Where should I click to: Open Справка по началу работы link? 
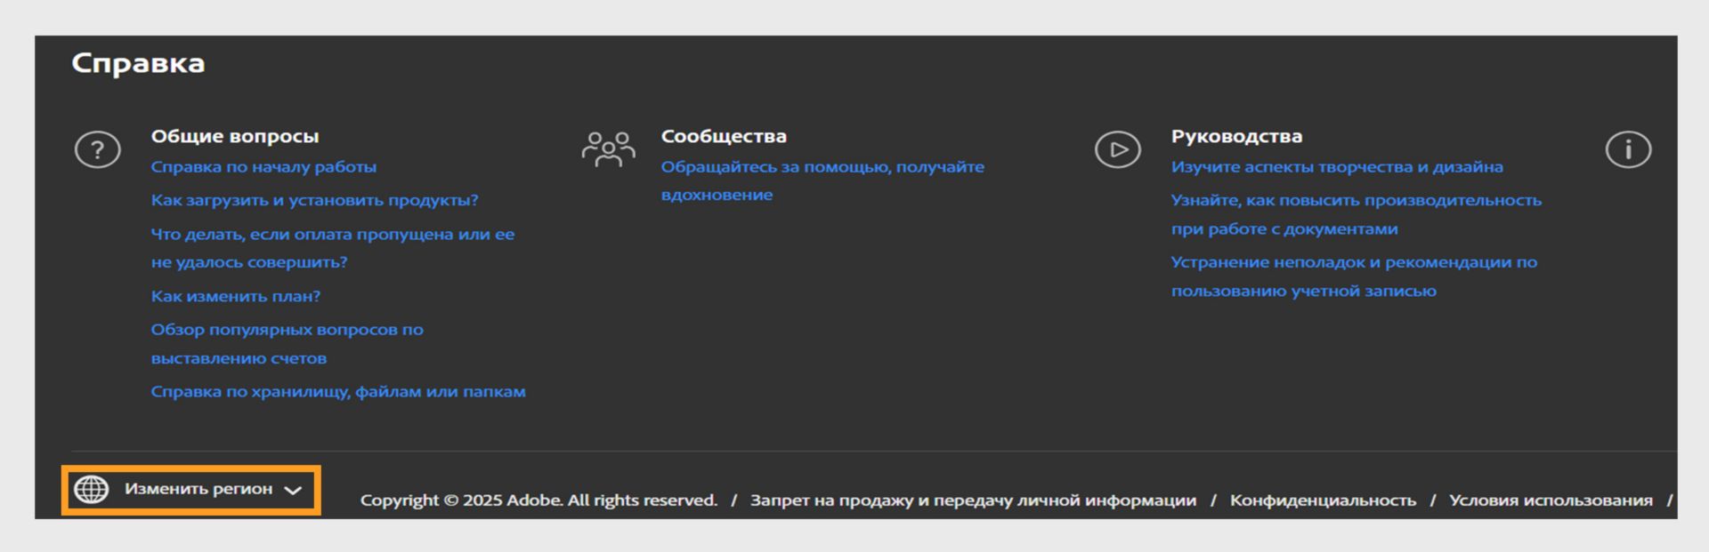(x=263, y=167)
